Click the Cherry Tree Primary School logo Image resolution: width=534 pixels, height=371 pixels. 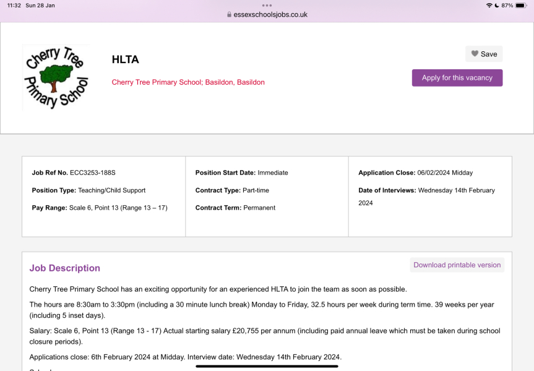[55, 77]
